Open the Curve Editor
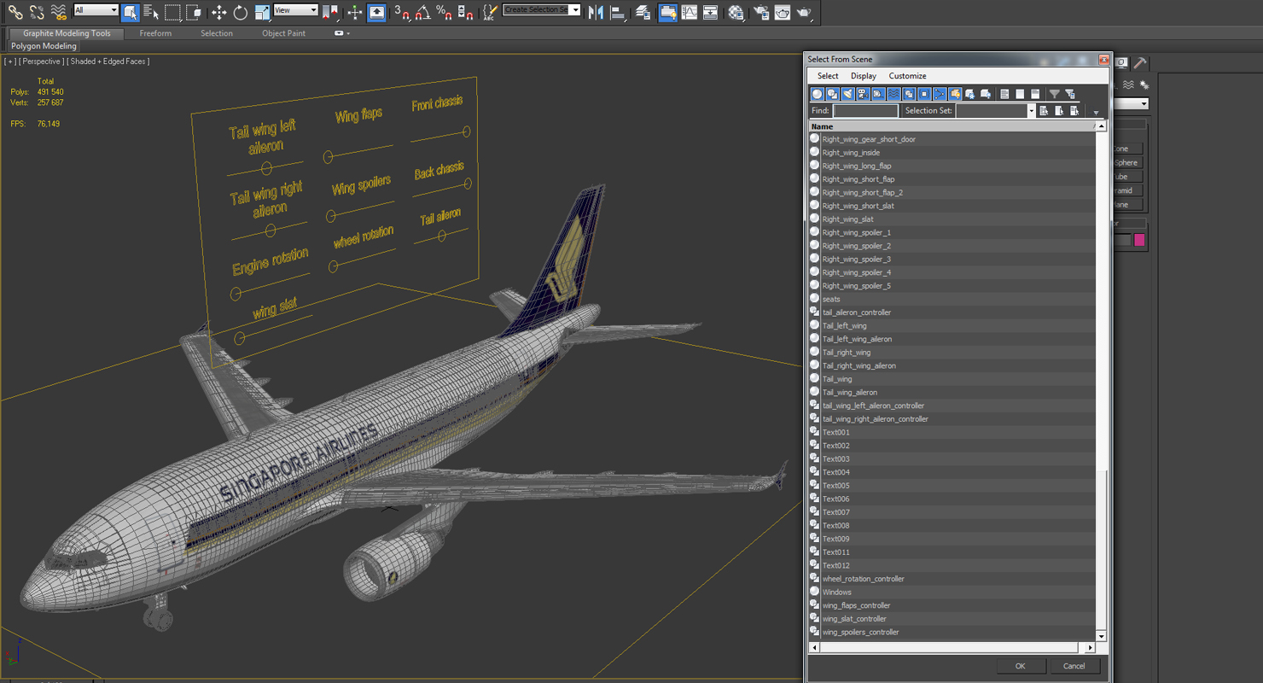 (x=690, y=12)
